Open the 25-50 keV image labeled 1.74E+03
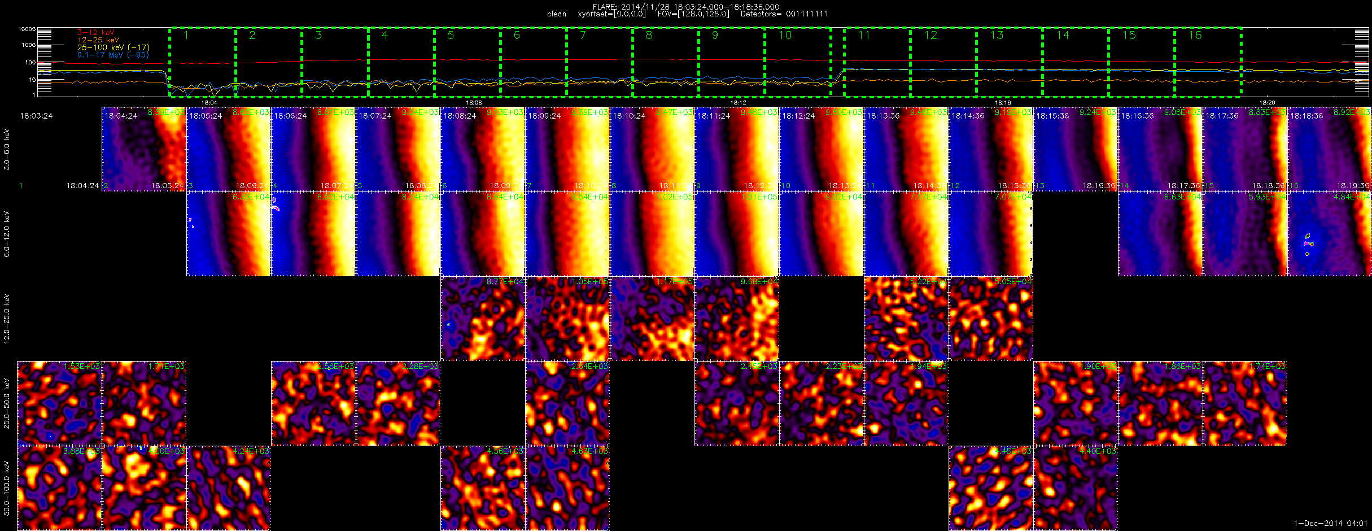The height and width of the screenshot is (531, 1372). pyautogui.click(x=1245, y=403)
